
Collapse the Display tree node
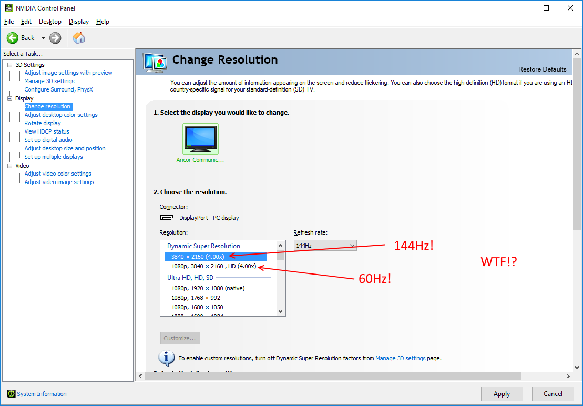click(x=9, y=98)
